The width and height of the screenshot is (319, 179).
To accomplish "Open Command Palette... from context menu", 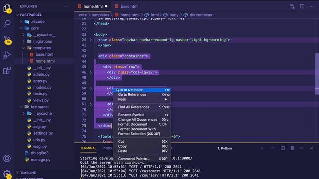I will click(x=142, y=159).
